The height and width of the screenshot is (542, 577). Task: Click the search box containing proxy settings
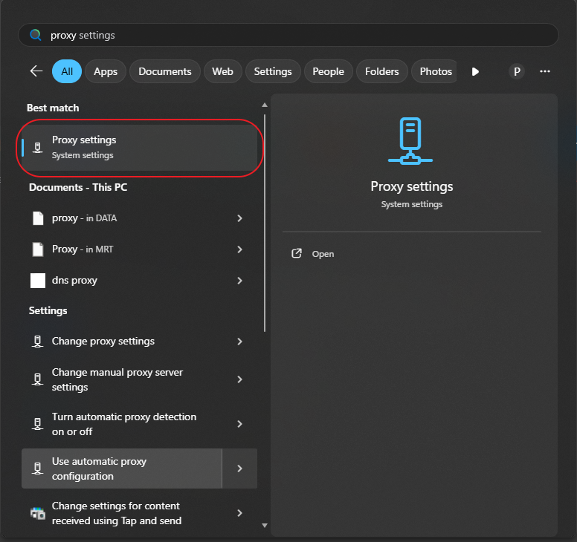click(x=297, y=35)
